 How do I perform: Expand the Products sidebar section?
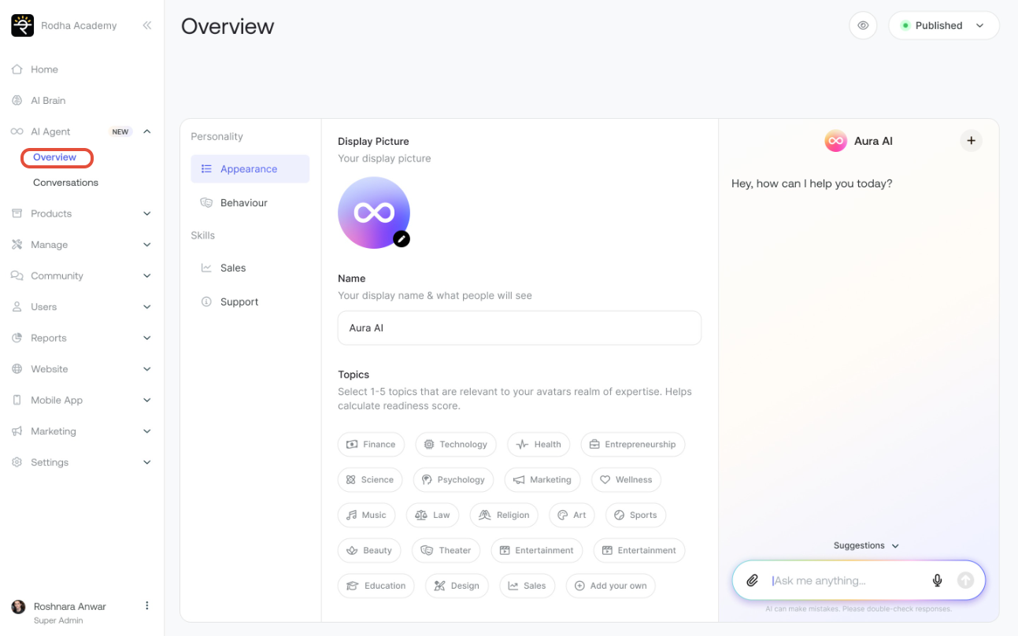click(x=79, y=213)
